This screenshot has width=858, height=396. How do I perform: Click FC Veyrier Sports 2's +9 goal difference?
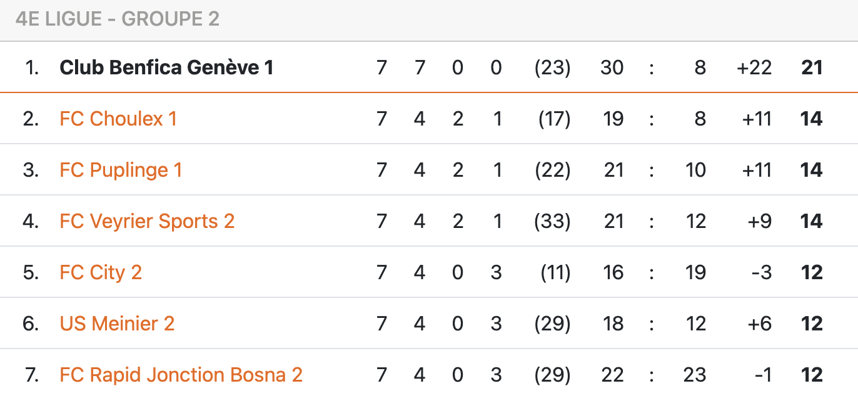tap(759, 221)
